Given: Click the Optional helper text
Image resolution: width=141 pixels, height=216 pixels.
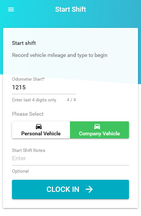Looking at the screenshot, I should (x=20, y=171).
